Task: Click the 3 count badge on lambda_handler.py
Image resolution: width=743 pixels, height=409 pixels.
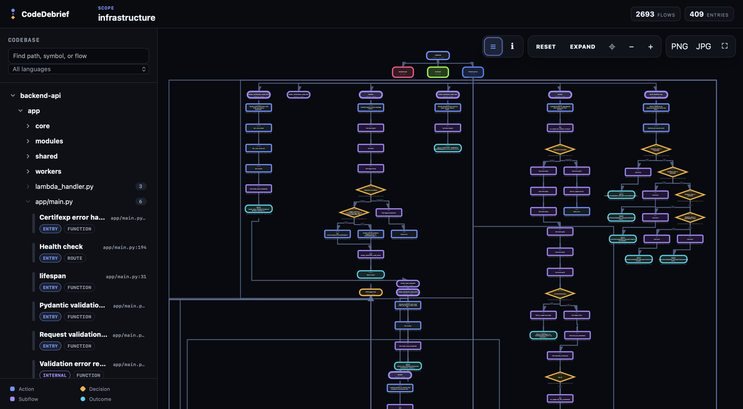Action: [141, 187]
